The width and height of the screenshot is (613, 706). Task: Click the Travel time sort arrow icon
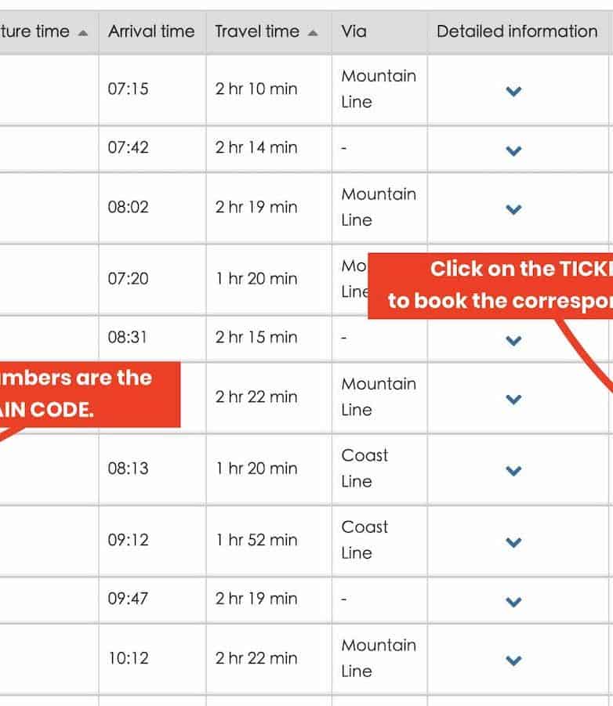(314, 32)
